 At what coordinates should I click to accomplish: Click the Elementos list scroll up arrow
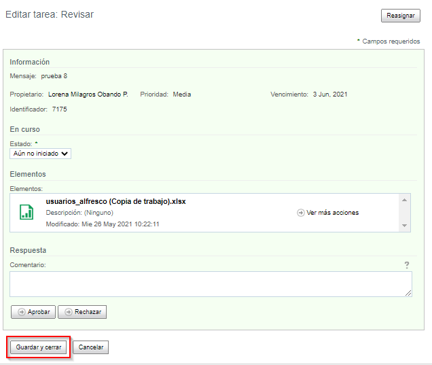[404, 200]
